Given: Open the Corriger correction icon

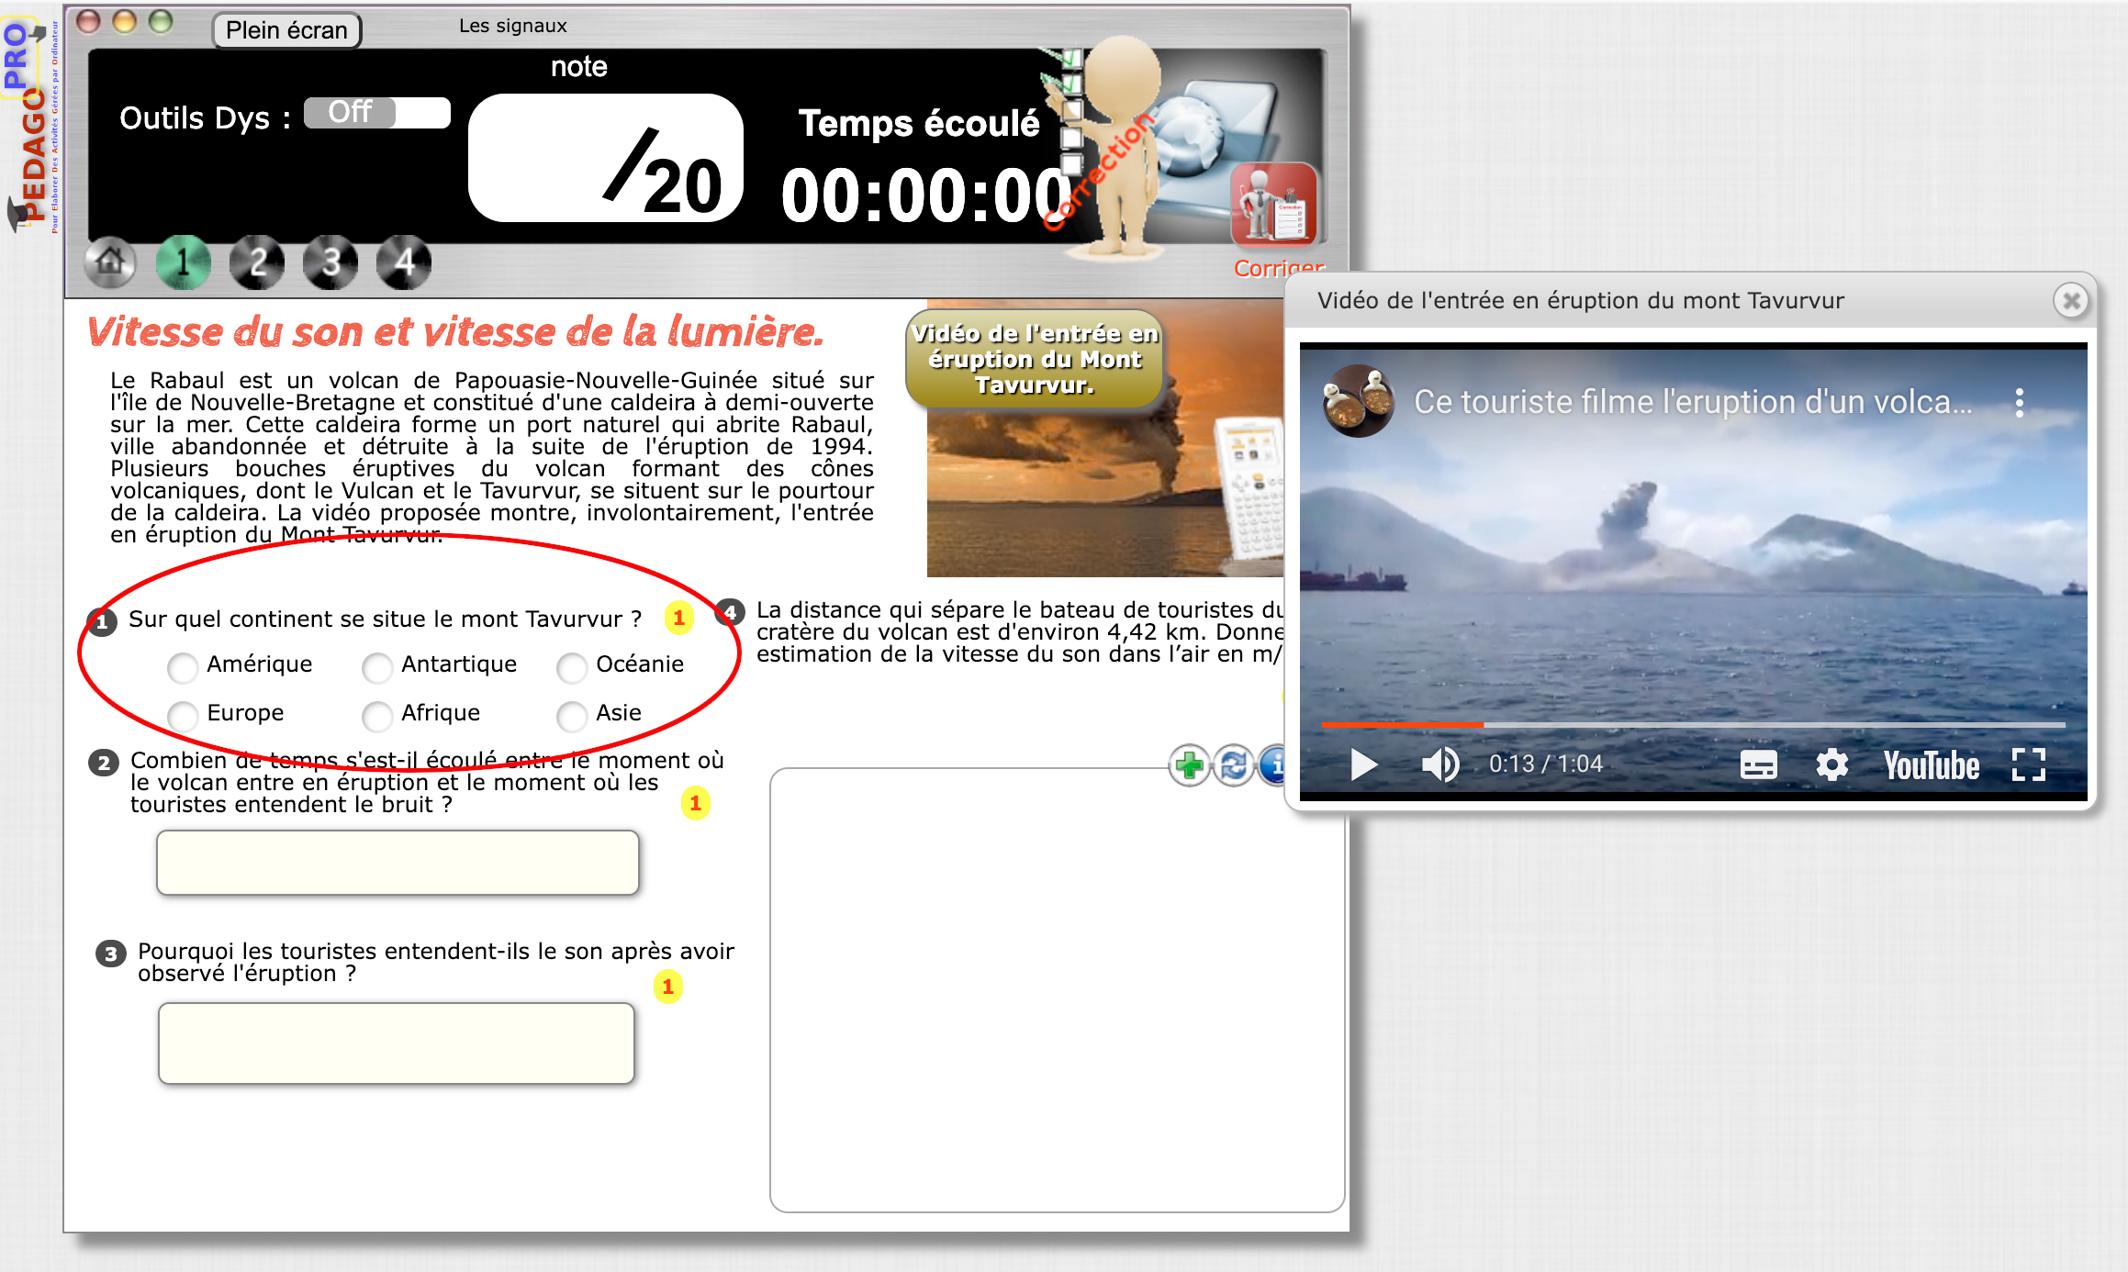Looking at the screenshot, I should click(1274, 206).
